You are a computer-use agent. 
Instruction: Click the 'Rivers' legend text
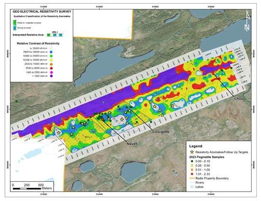coord(200,183)
